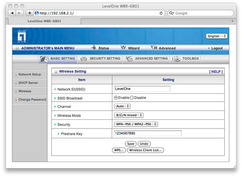Open the Security WPA-PSK / WPA2-PSK dropdown

click(x=136, y=124)
